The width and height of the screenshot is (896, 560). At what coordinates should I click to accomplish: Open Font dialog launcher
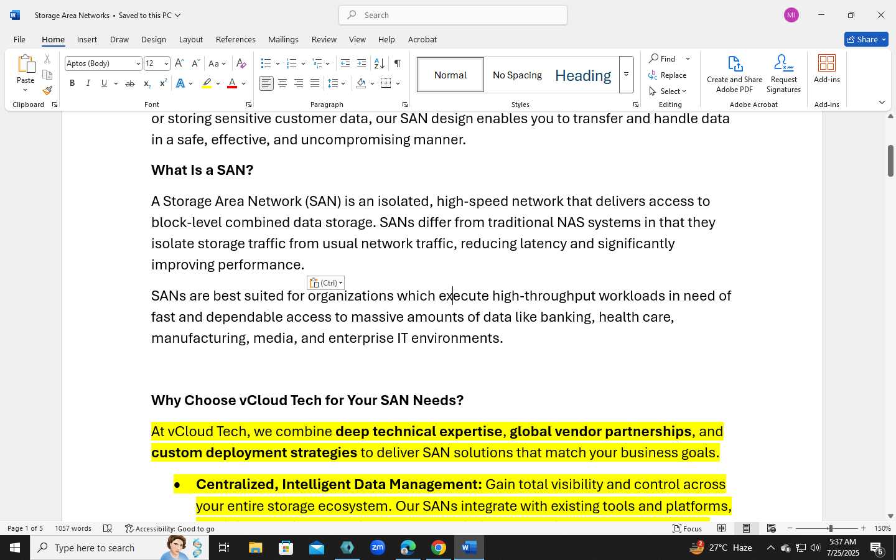tap(249, 105)
